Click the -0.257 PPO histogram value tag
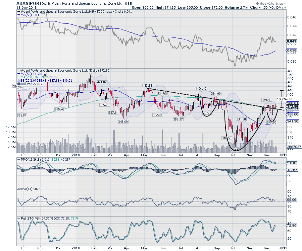Screen dimensions: 302x251 coord(292,170)
